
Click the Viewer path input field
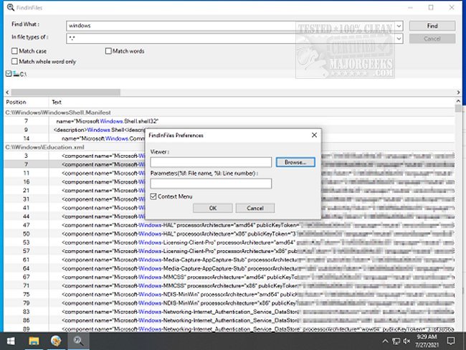click(x=211, y=162)
